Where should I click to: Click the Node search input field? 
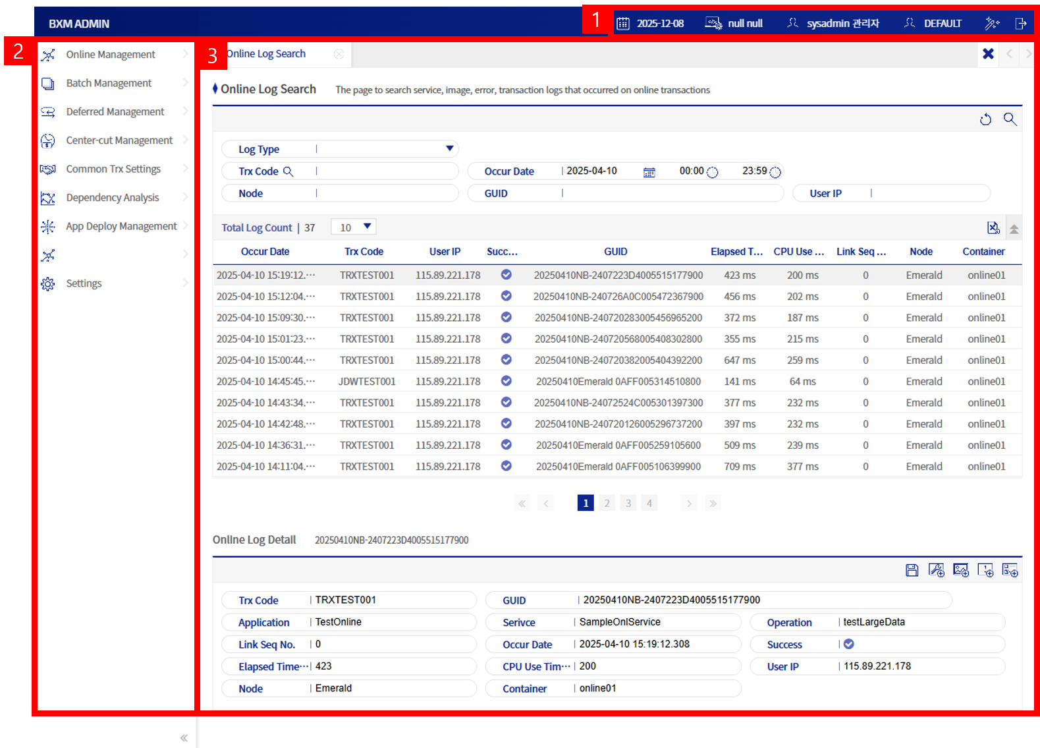387,193
